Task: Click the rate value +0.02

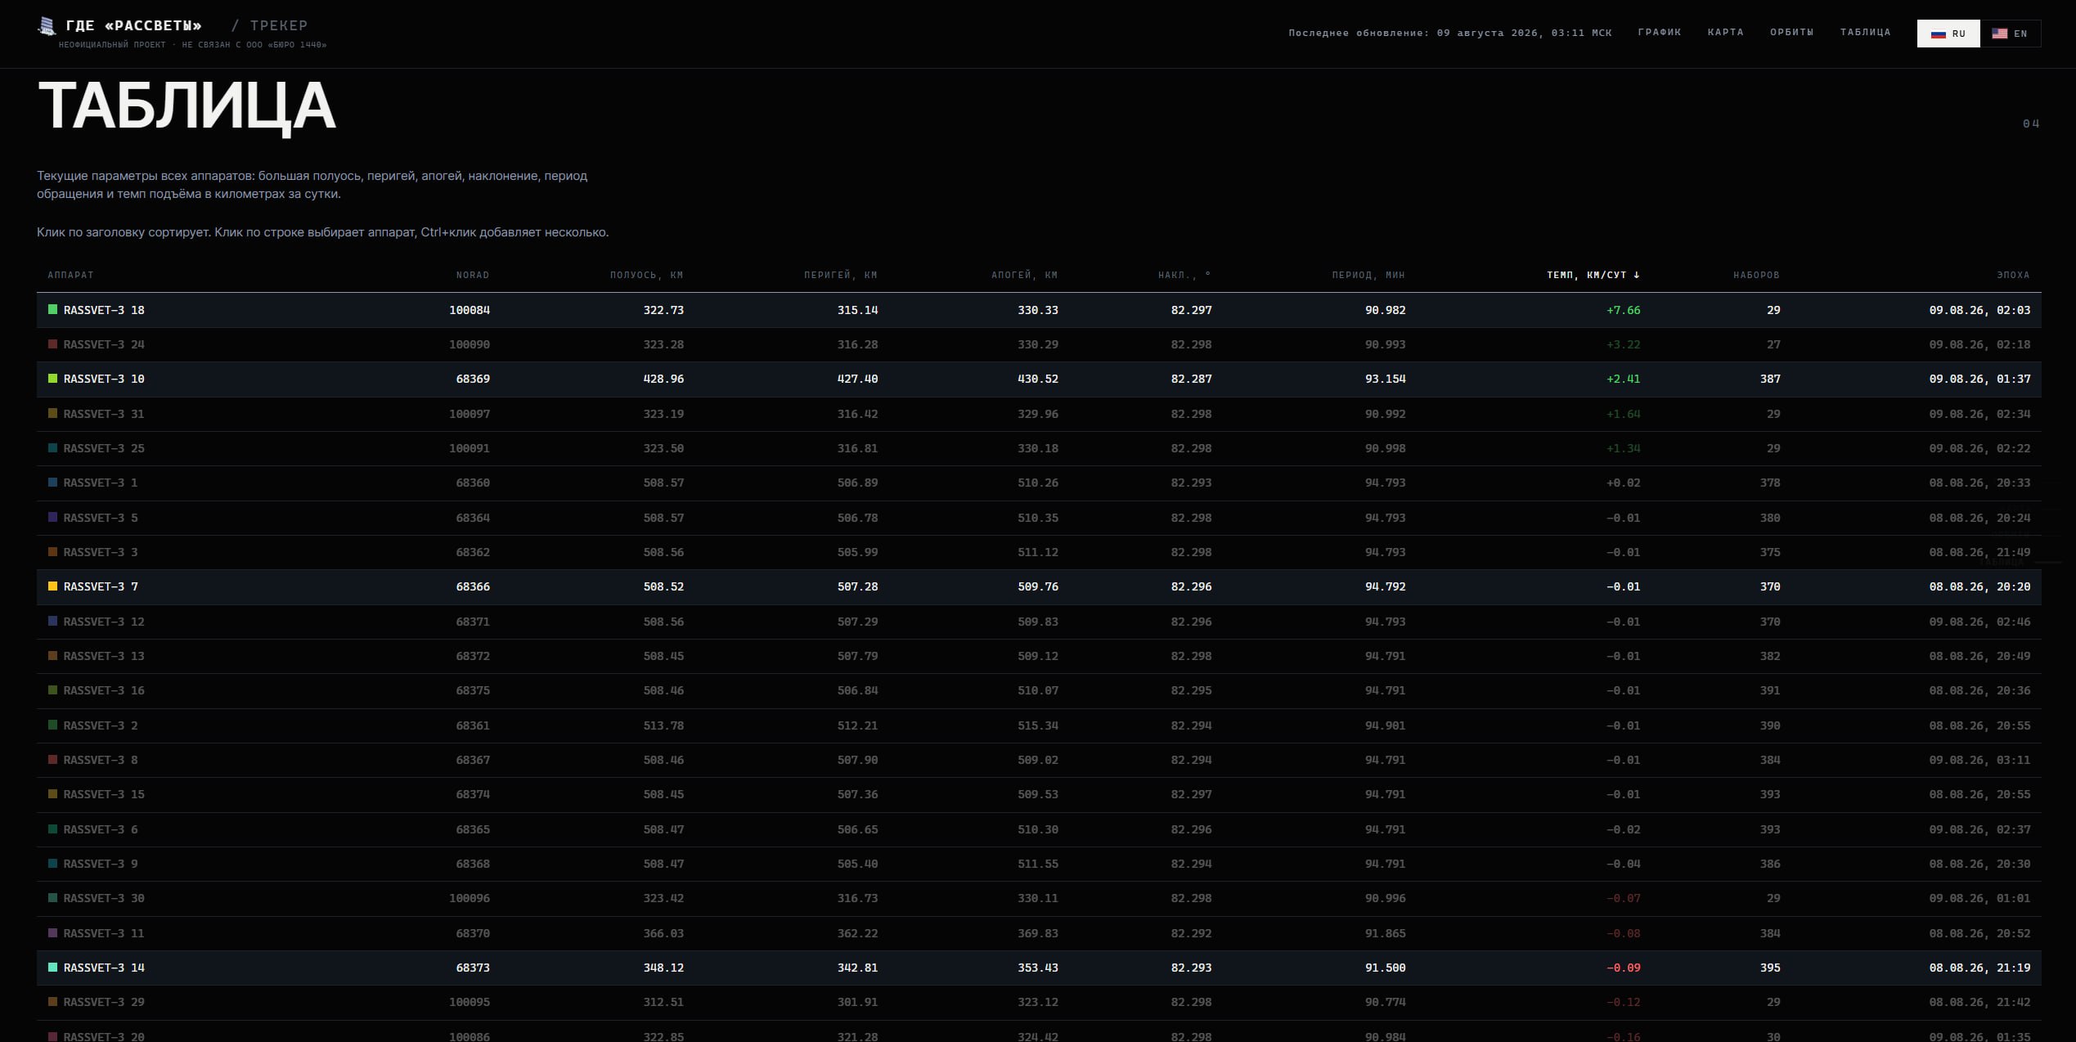Action: point(1624,483)
